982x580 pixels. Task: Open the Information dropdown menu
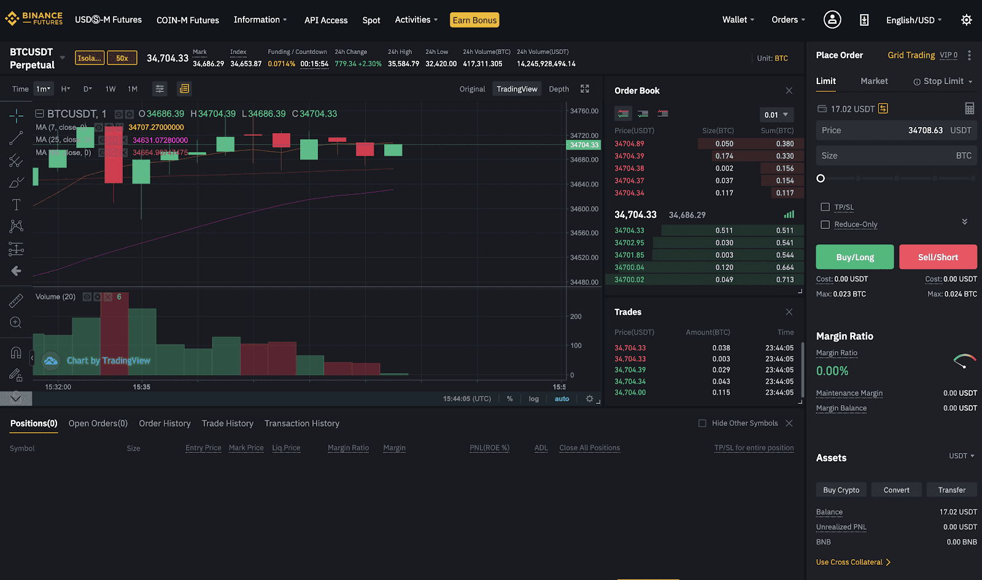coord(260,20)
